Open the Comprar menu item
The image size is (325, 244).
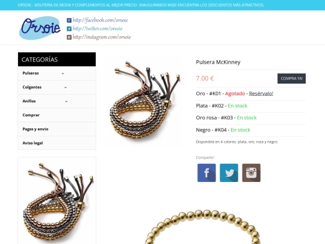coord(57,115)
